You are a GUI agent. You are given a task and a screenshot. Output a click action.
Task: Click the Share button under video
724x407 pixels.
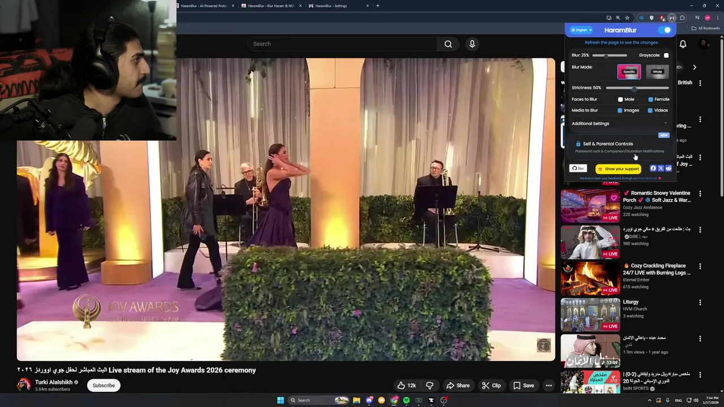pyautogui.click(x=458, y=386)
